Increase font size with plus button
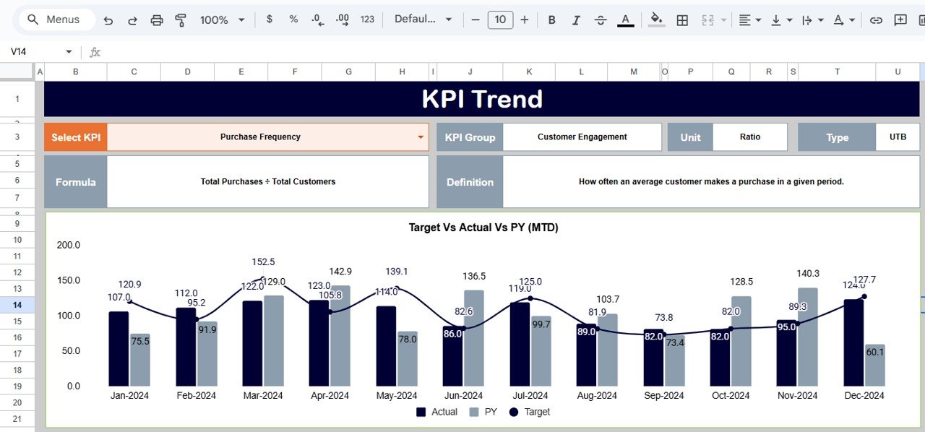The height and width of the screenshot is (432, 925). (525, 20)
